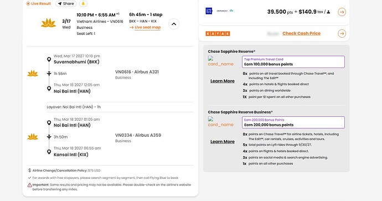
Task: Open the Live seat map link
Action: [145, 27]
